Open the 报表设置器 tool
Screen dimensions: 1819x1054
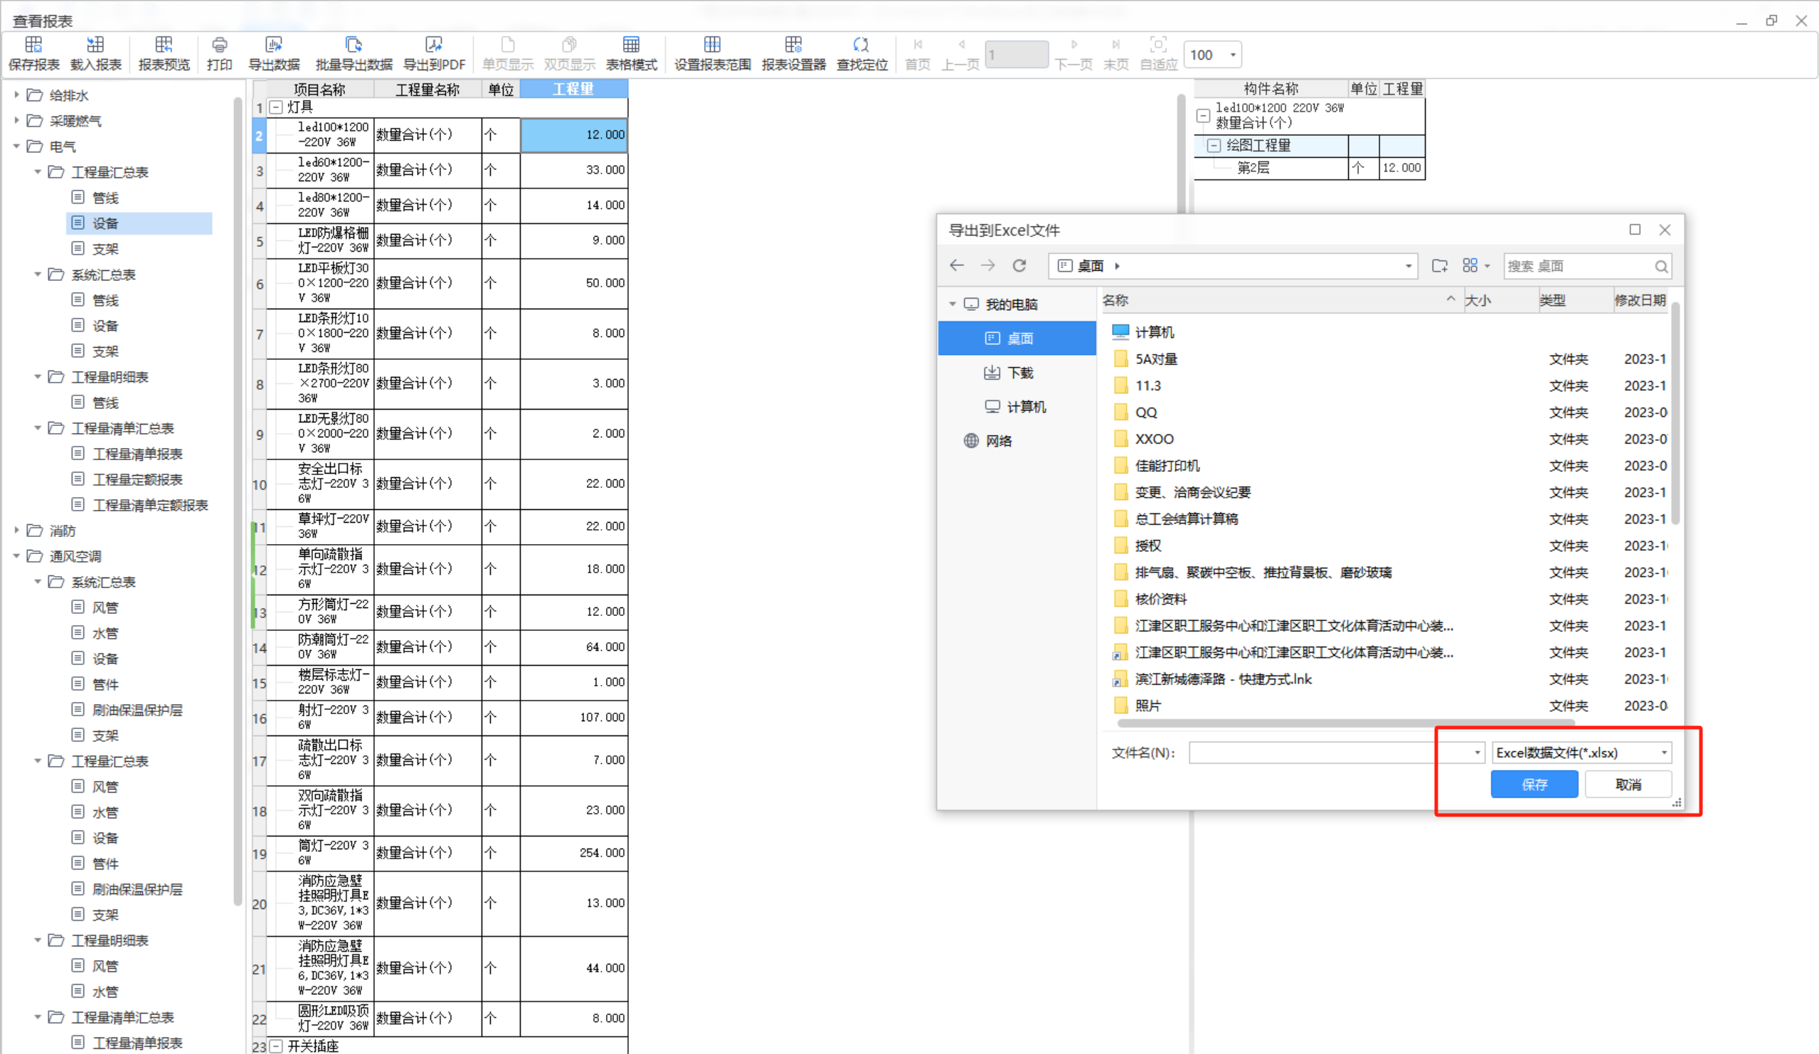tap(793, 53)
